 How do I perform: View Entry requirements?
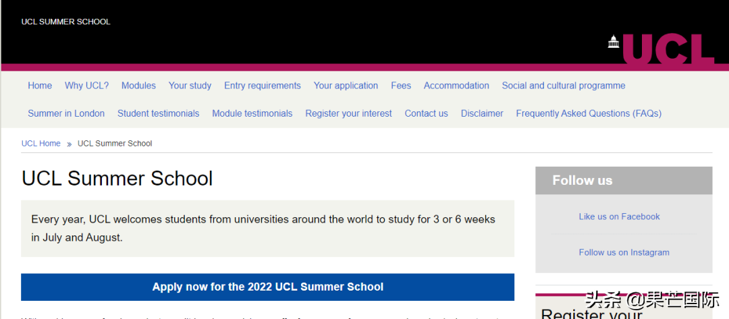262,86
